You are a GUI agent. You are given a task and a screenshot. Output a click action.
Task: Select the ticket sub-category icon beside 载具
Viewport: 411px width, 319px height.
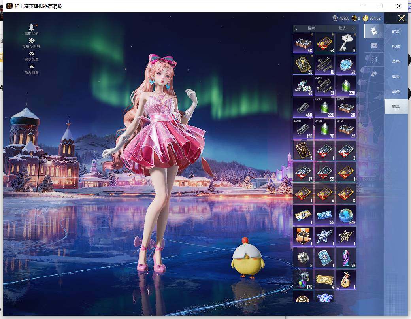[x=374, y=74]
